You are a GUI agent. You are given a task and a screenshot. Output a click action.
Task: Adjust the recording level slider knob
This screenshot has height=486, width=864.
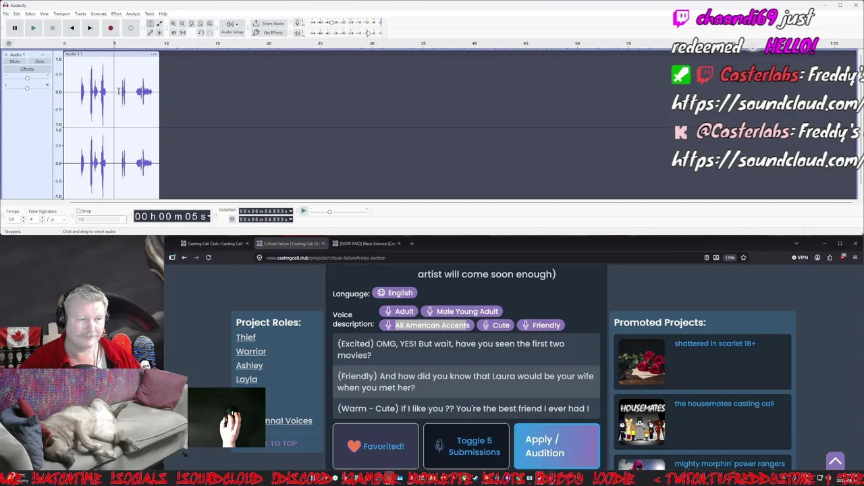click(332, 22)
